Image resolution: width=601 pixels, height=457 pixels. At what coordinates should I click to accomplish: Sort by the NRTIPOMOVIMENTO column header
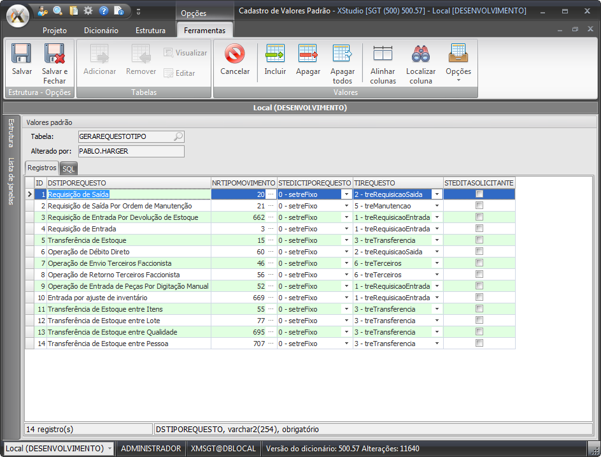244,183
